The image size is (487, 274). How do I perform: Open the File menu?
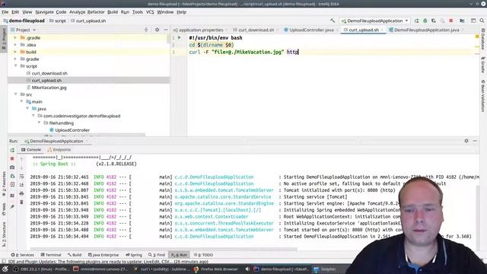(5, 12)
